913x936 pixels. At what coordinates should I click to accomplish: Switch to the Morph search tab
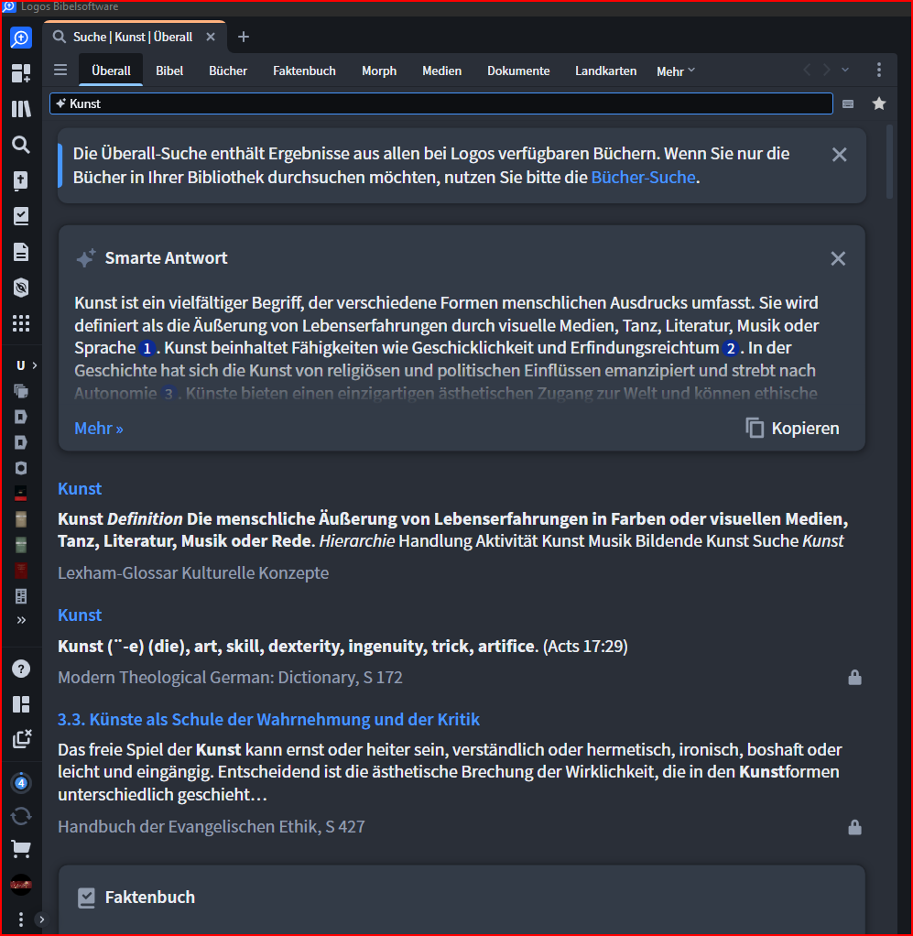point(379,71)
